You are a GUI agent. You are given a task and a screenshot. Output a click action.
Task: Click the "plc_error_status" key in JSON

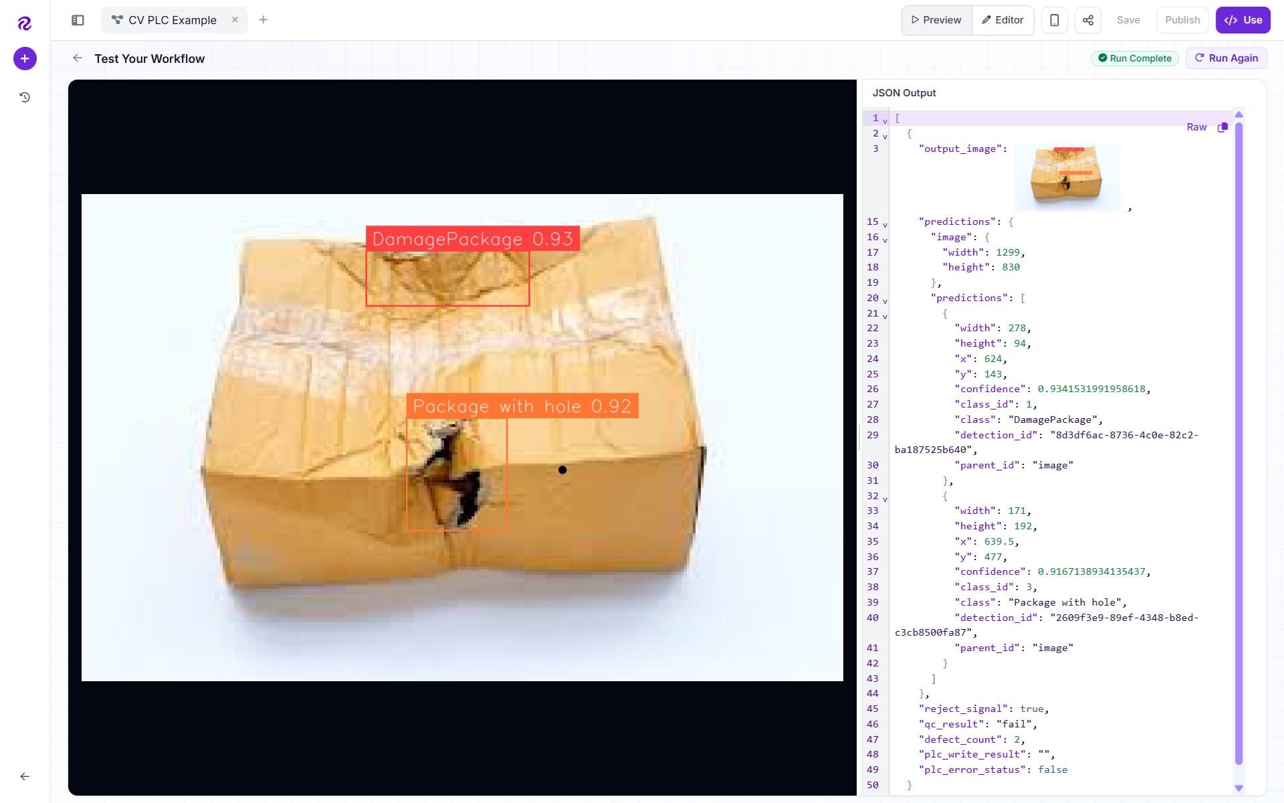972,770
